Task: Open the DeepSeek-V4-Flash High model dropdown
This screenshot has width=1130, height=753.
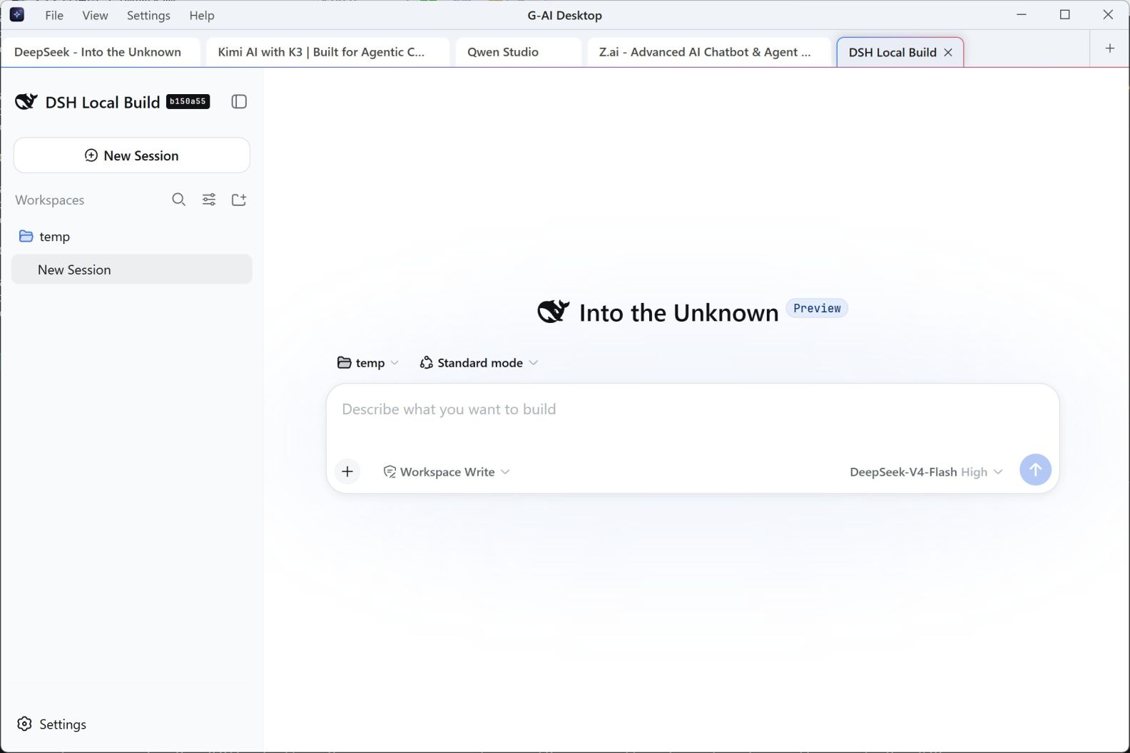Action: coord(926,471)
